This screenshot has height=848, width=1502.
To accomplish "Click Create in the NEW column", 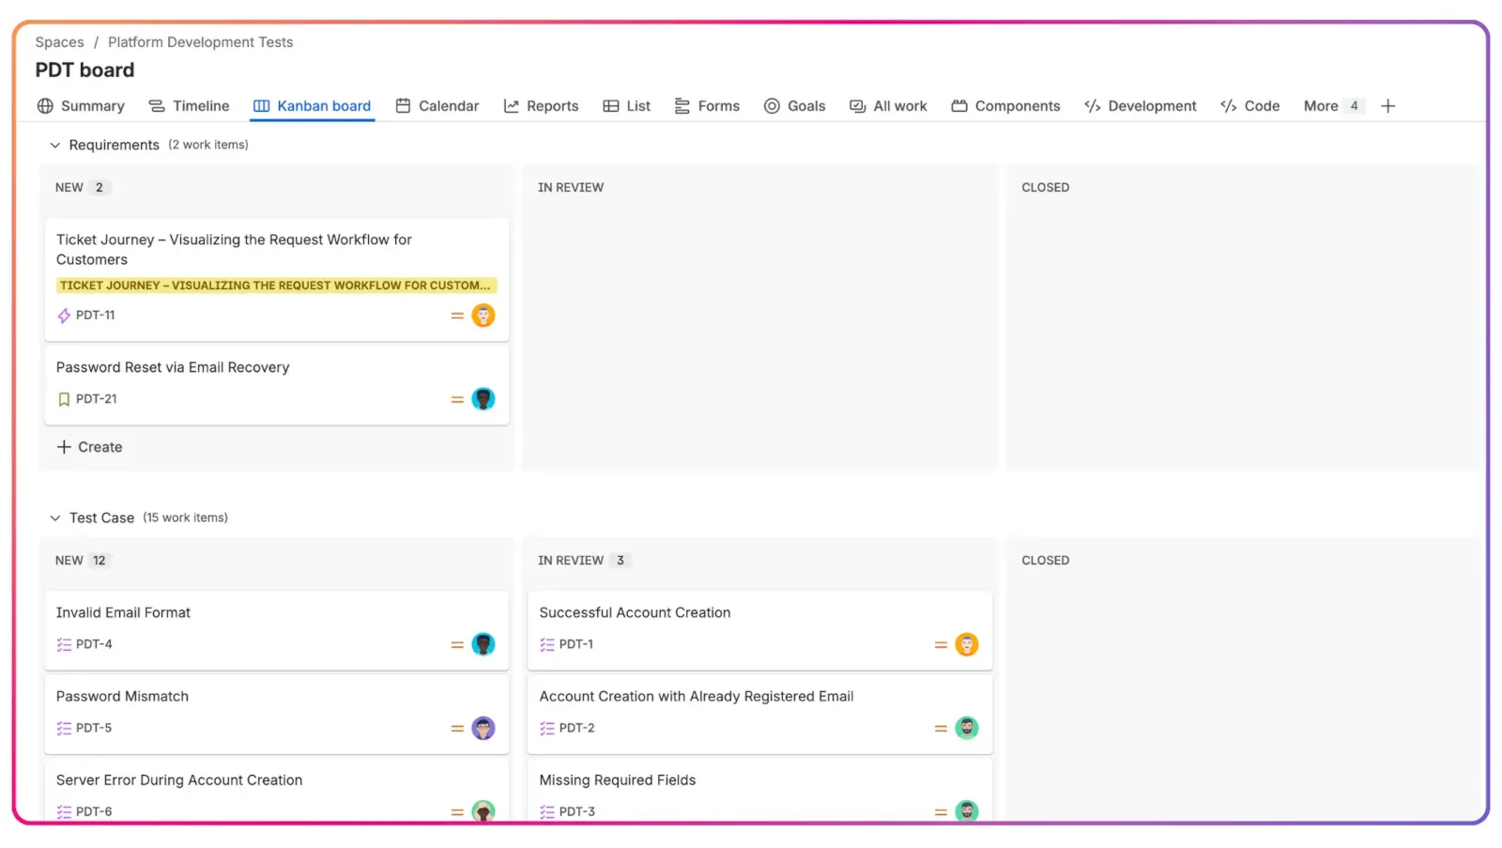I will (89, 447).
